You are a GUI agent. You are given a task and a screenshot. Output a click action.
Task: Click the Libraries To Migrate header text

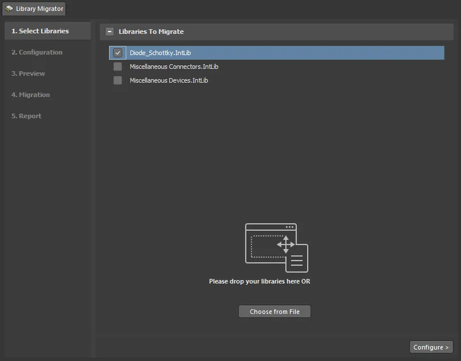[x=151, y=32]
